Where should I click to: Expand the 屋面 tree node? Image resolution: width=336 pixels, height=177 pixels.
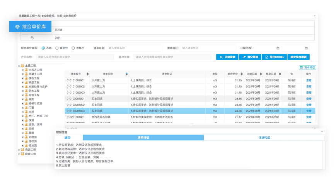click(22, 99)
